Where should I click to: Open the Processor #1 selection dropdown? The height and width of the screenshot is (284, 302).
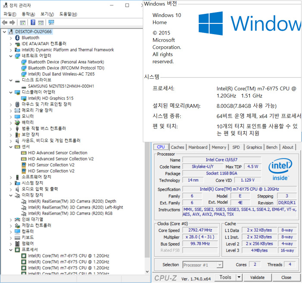(x=220, y=265)
